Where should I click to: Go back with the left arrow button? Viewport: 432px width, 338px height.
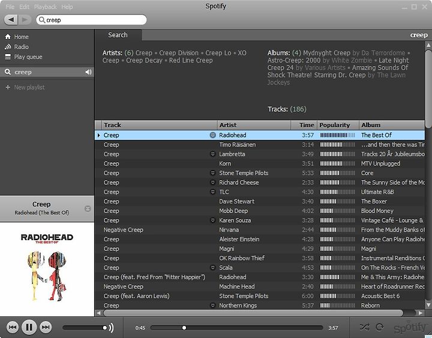coord(11,20)
